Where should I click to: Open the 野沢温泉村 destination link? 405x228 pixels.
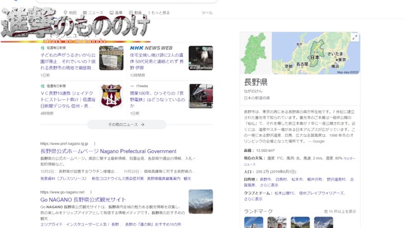pos(336,179)
